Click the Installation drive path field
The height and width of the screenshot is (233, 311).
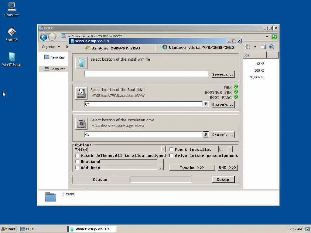point(144,134)
